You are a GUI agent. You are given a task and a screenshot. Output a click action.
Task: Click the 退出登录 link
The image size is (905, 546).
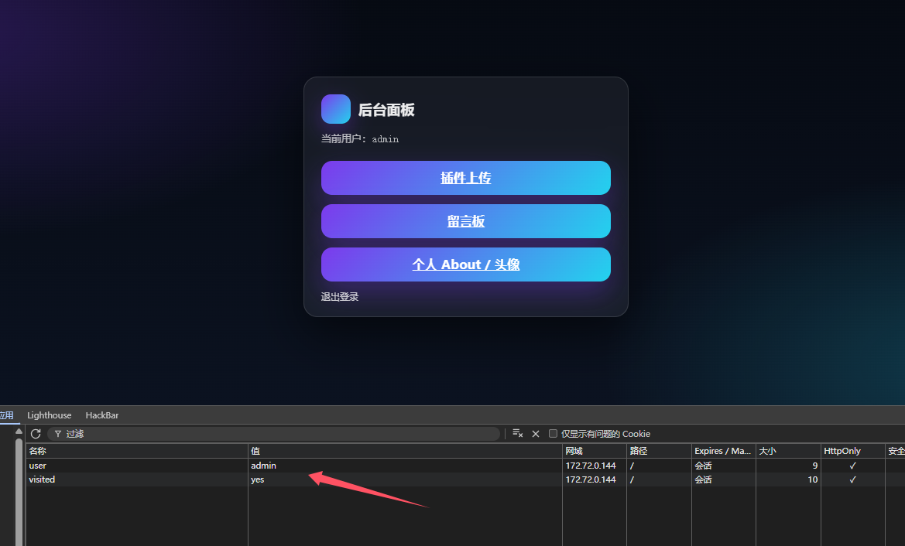(340, 297)
